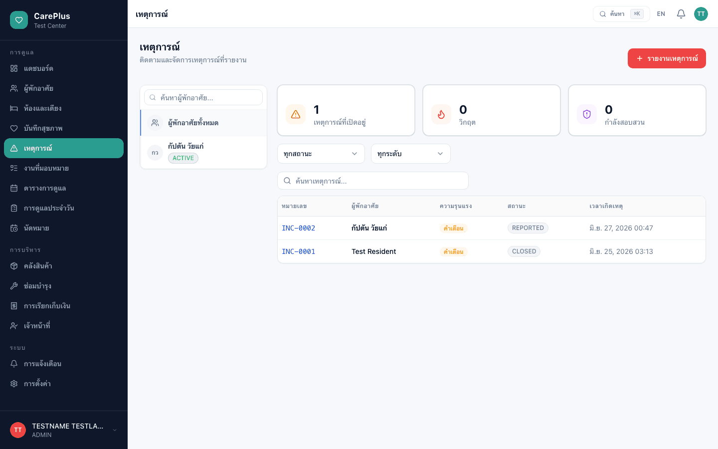Click the REPORTED status badge
The image size is (718, 449).
(x=528, y=228)
